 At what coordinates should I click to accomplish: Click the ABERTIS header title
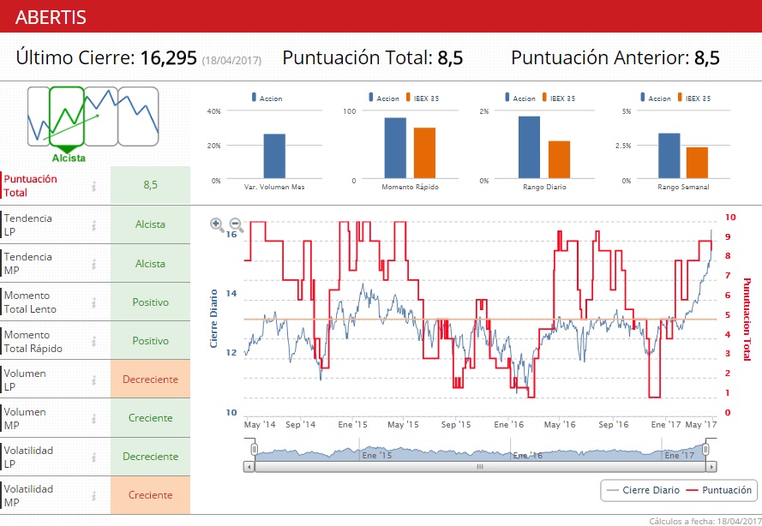(51, 17)
